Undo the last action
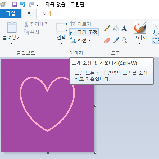Screen dimensions: 159x159 click(x=23, y=5)
